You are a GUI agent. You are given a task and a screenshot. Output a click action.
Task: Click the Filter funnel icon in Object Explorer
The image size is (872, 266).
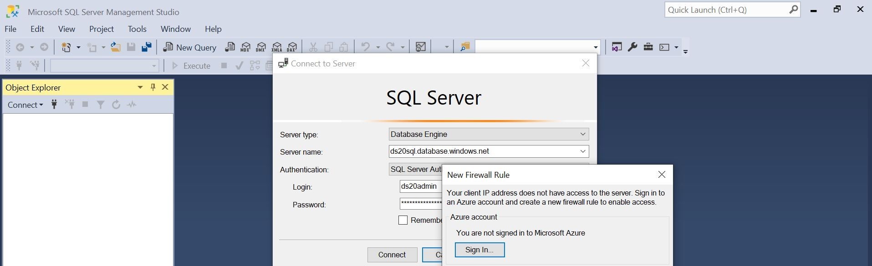click(101, 105)
